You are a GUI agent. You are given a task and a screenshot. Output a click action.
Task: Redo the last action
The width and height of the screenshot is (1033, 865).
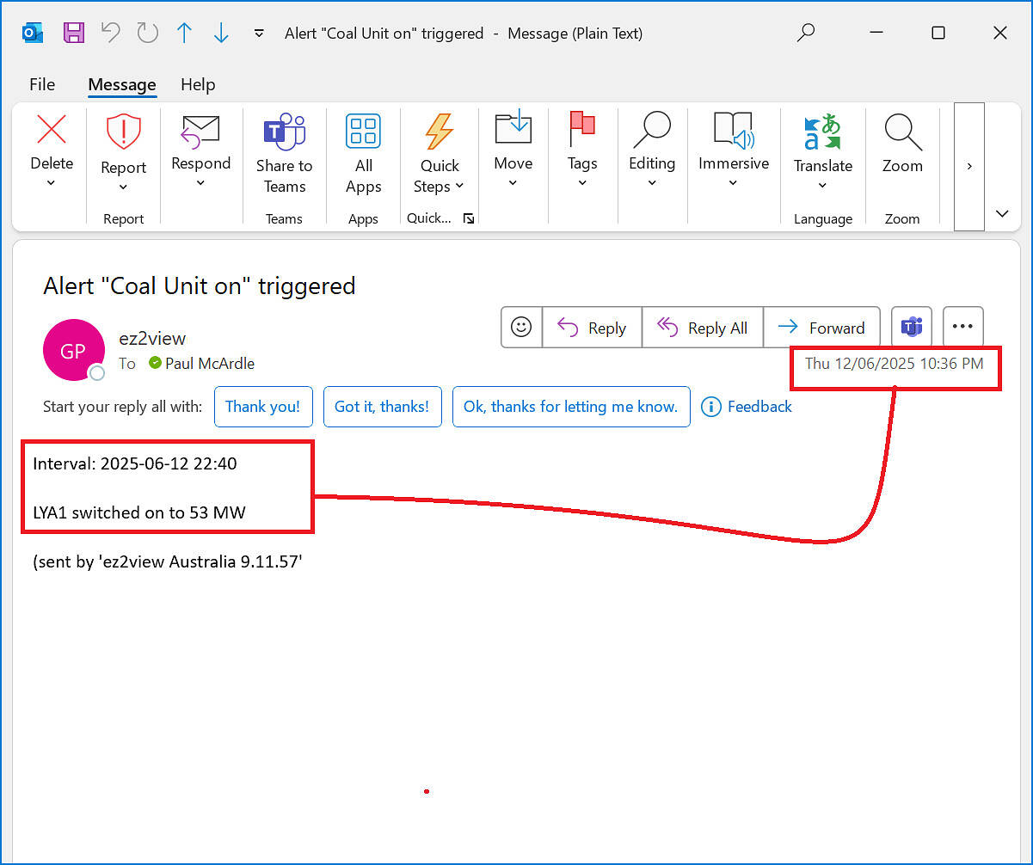148,33
